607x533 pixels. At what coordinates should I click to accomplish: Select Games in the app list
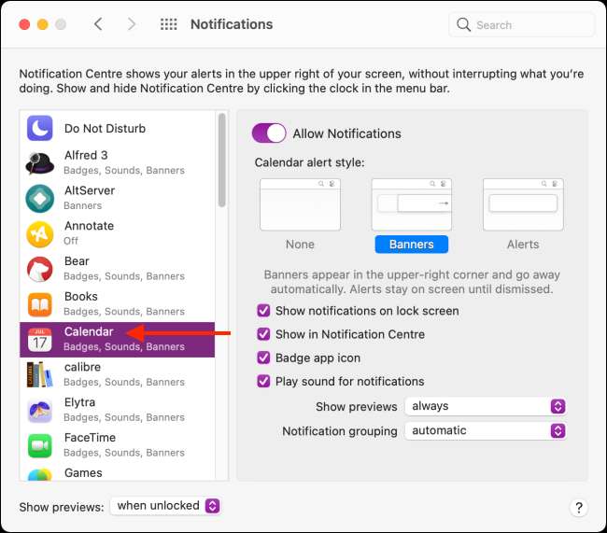point(118,472)
